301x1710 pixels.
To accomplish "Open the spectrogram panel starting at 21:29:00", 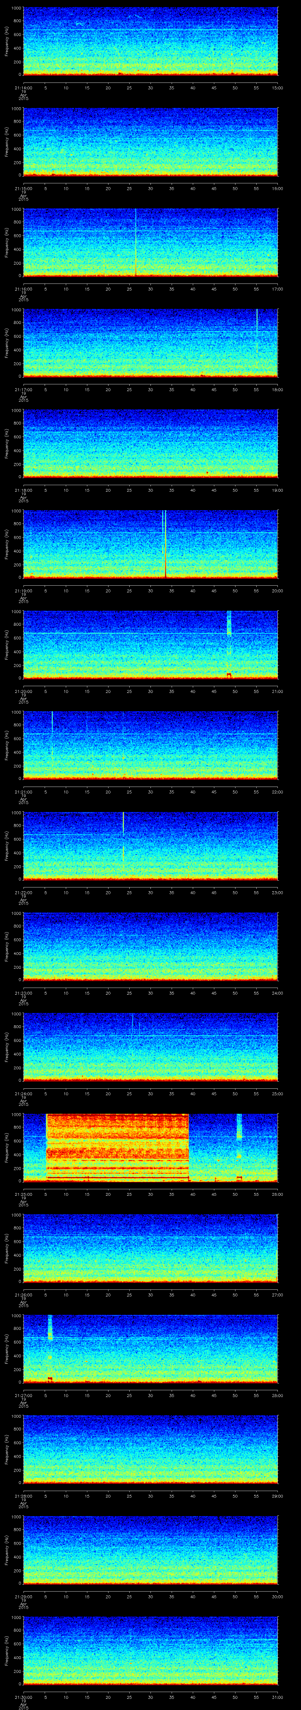I will [x=150, y=1549].
